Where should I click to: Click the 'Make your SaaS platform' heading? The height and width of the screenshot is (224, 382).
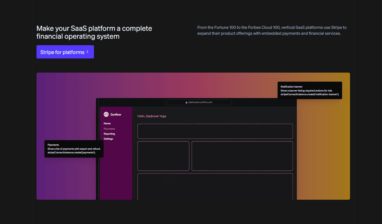tap(94, 32)
